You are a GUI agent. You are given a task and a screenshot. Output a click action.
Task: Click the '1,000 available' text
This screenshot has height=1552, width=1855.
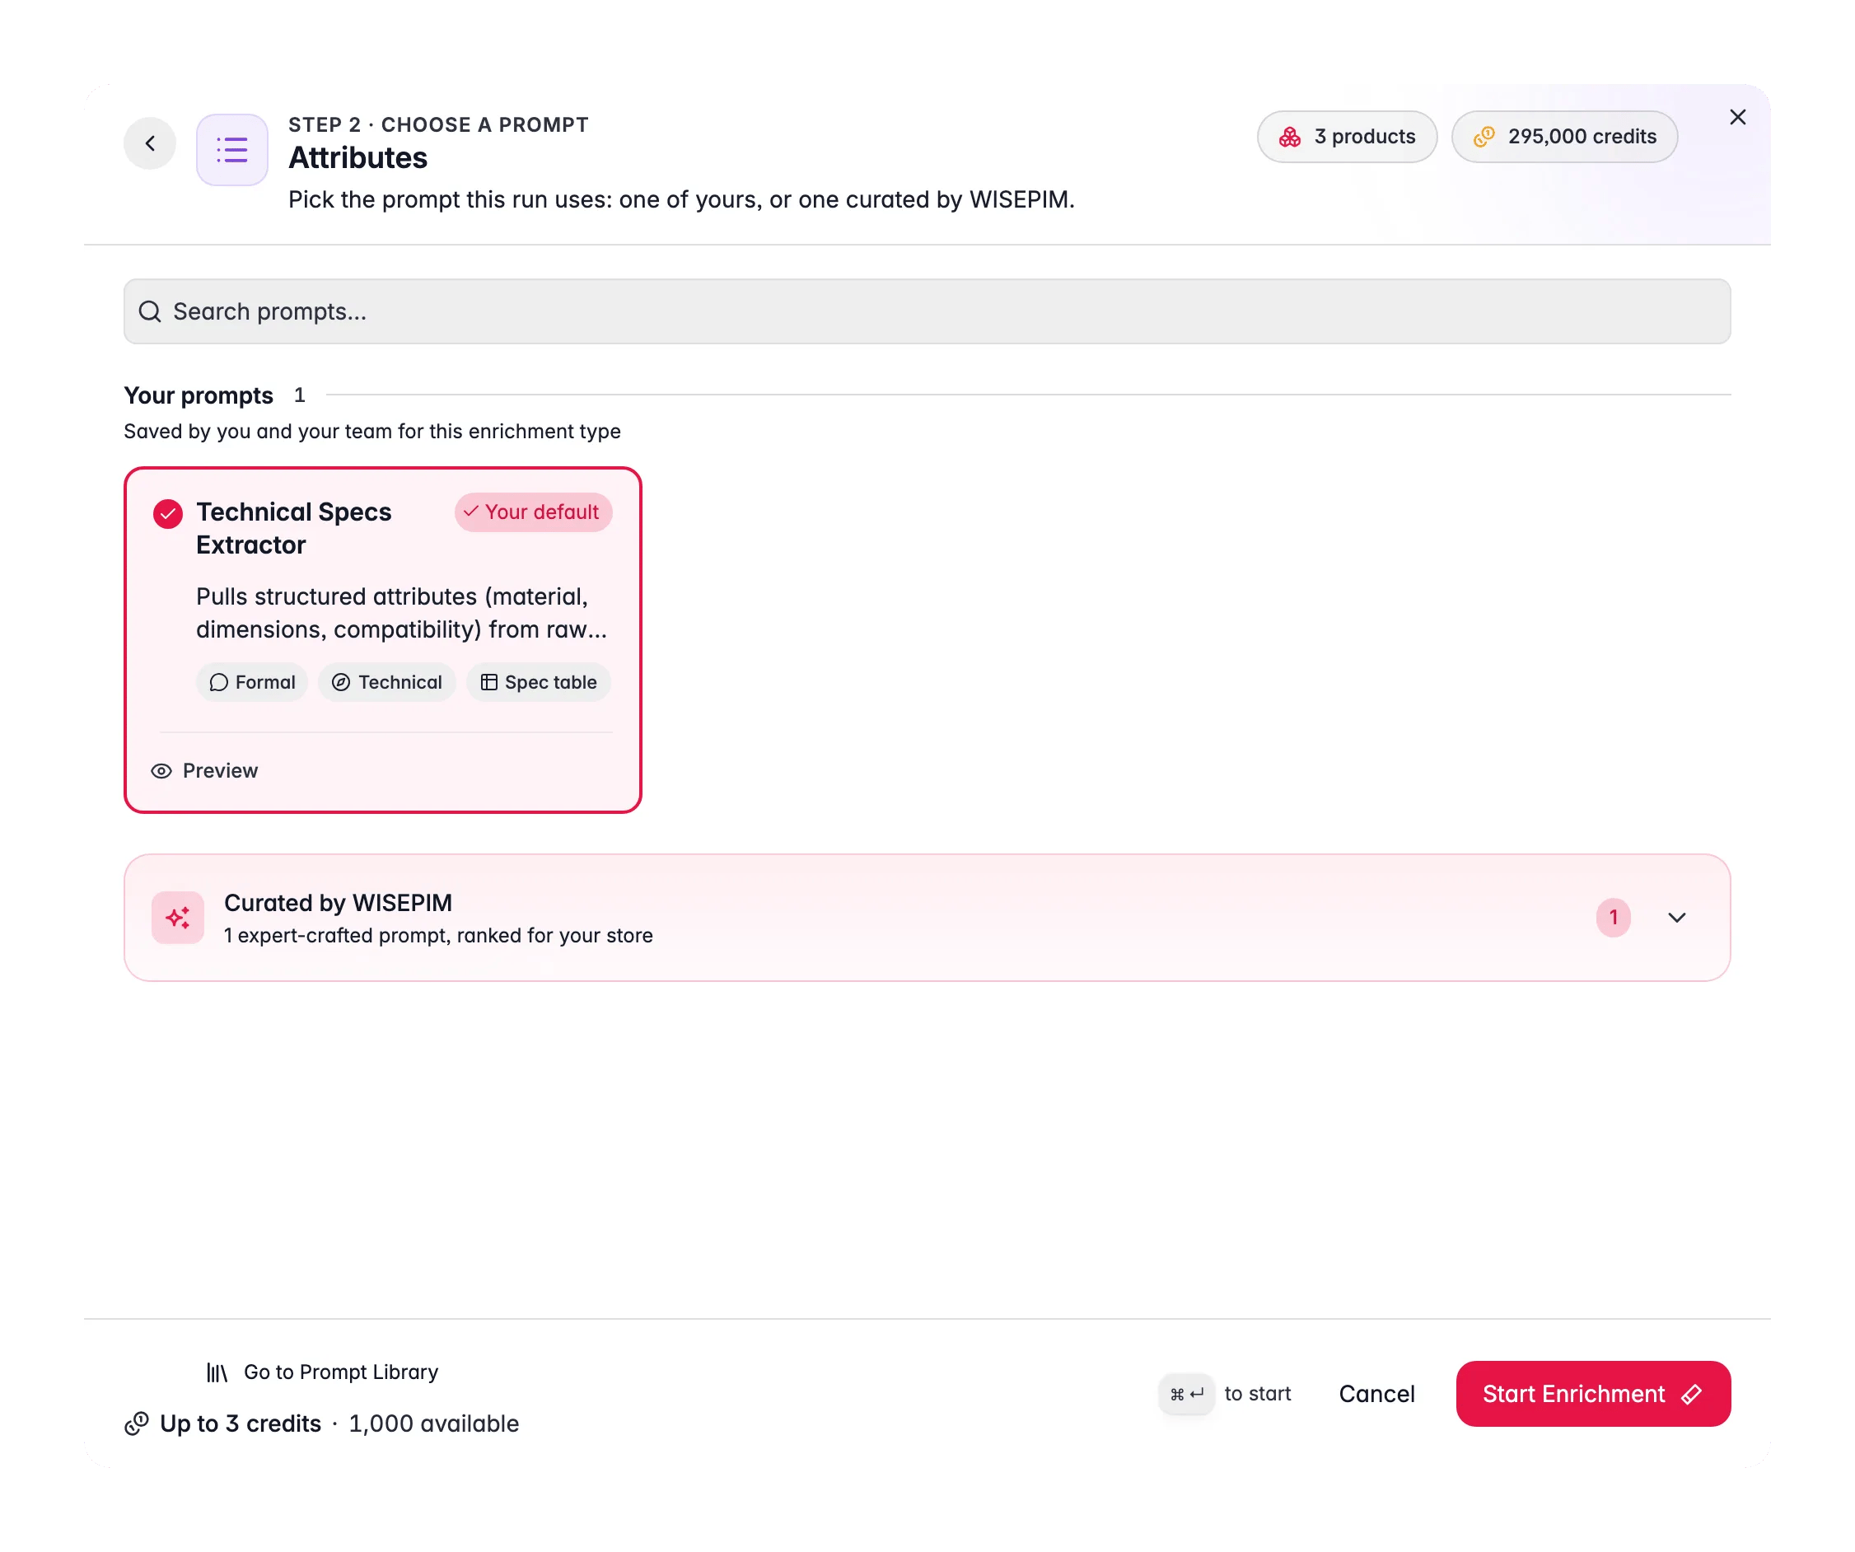click(x=434, y=1424)
